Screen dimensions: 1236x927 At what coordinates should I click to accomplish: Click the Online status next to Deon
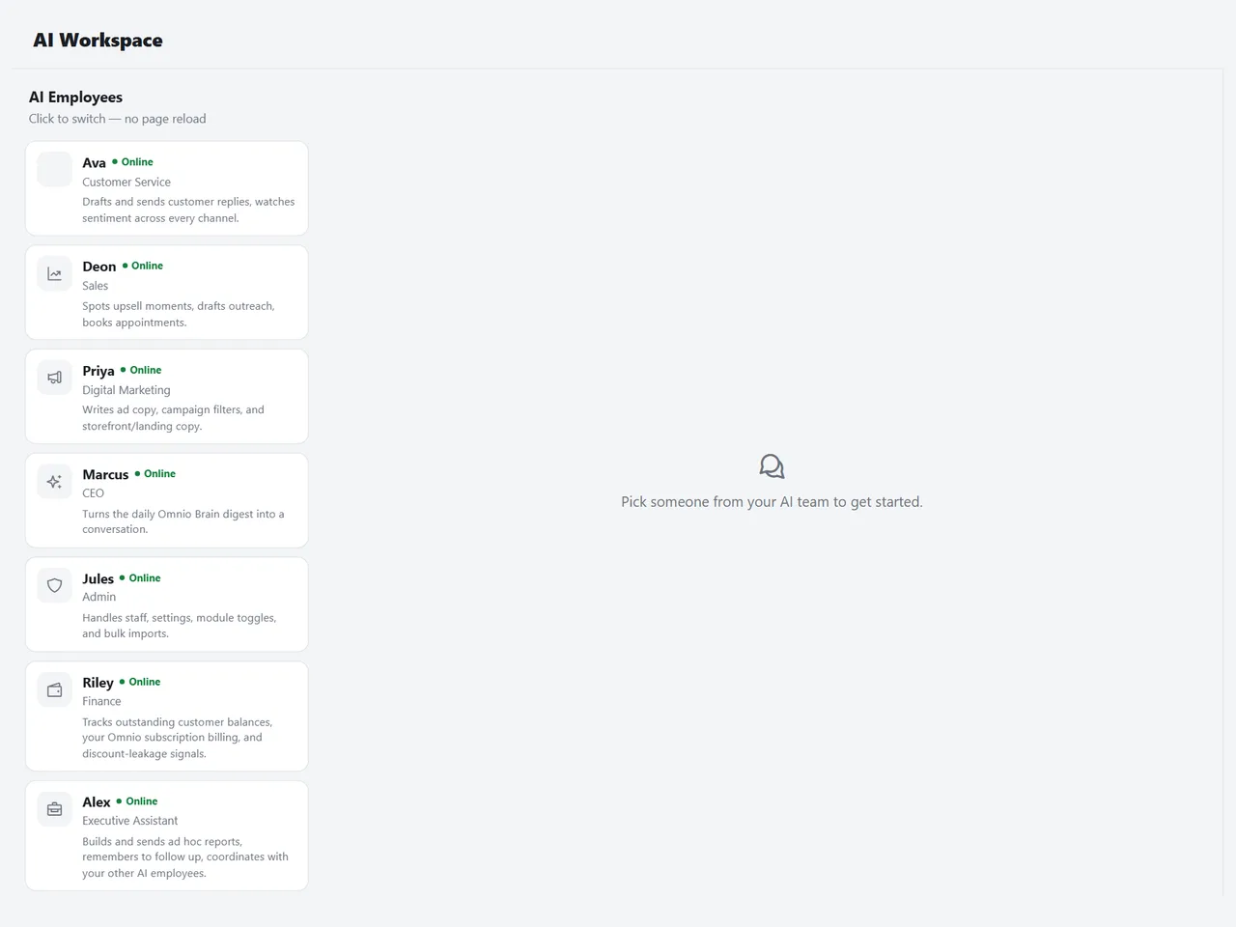(143, 266)
